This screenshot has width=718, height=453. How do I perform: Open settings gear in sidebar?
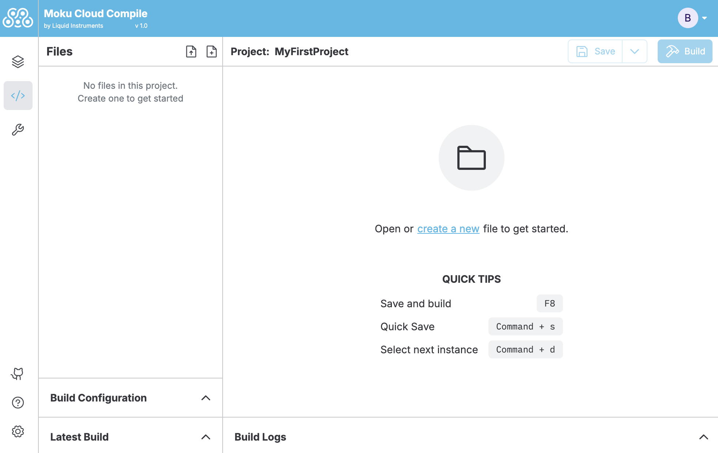(18, 431)
